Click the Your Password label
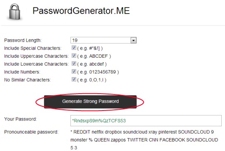The image size is (225, 151). [21, 119]
